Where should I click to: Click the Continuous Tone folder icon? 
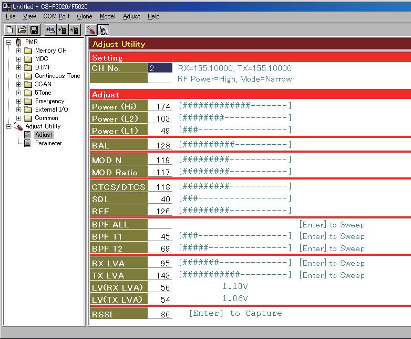coord(28,76)
